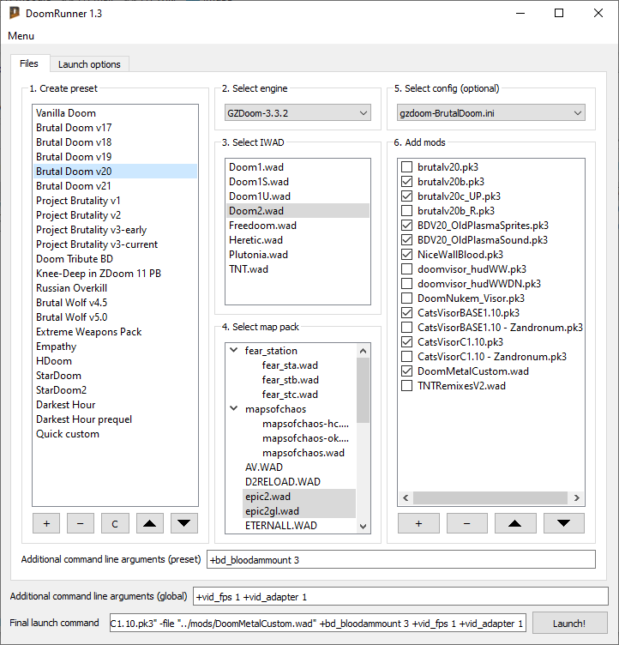Enable doomvisor_hudWW.pk3 mod

(x=406, y=269)
